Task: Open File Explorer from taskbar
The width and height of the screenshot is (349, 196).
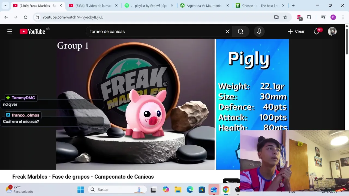Action: [178, 189]
